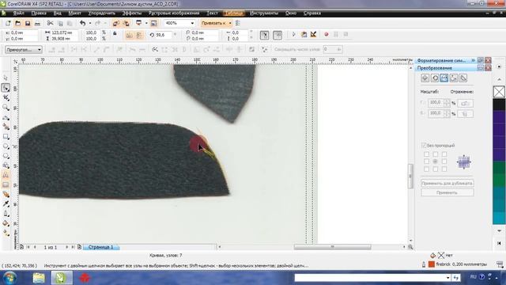Image resolution: width=506 pixels, height=285 pixels.
Task: Click the Export icon in toolbar
Action: click(x=126, y=23)
